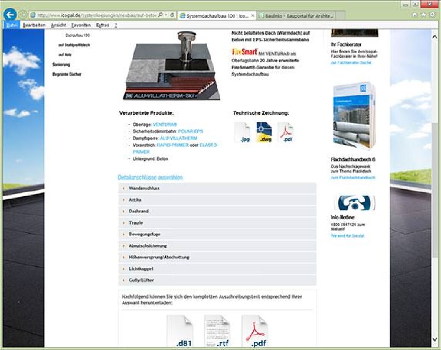Download the technical drawing .pdf file
Image resolution: width=441 pixels, height=350 pixels.
point(286,132)
